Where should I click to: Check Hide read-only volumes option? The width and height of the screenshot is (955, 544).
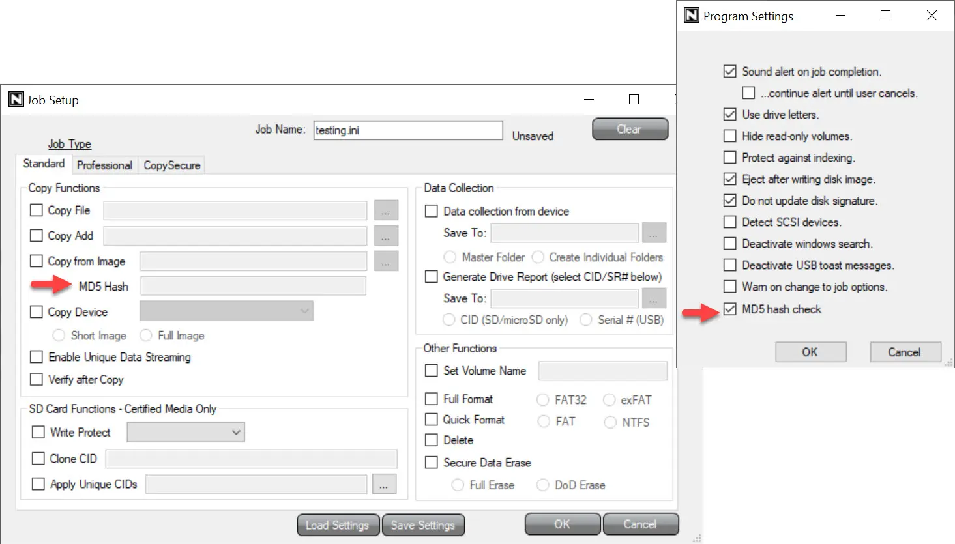pyautogui.click(x=730, y=136)
